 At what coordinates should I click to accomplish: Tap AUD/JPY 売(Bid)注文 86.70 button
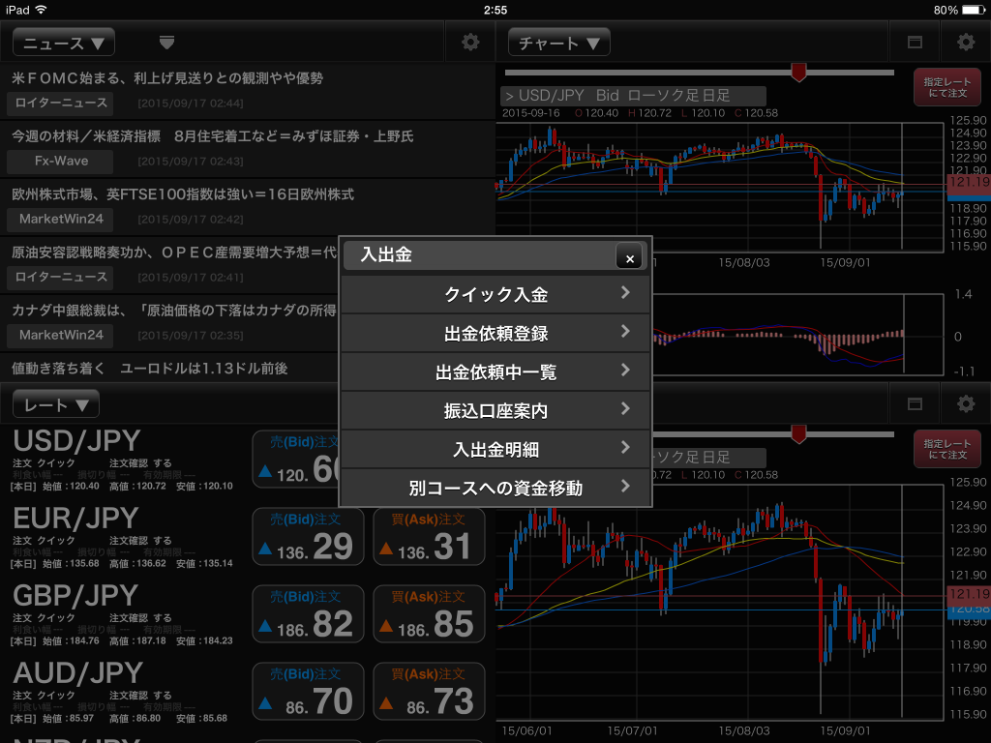pos(308,691)
